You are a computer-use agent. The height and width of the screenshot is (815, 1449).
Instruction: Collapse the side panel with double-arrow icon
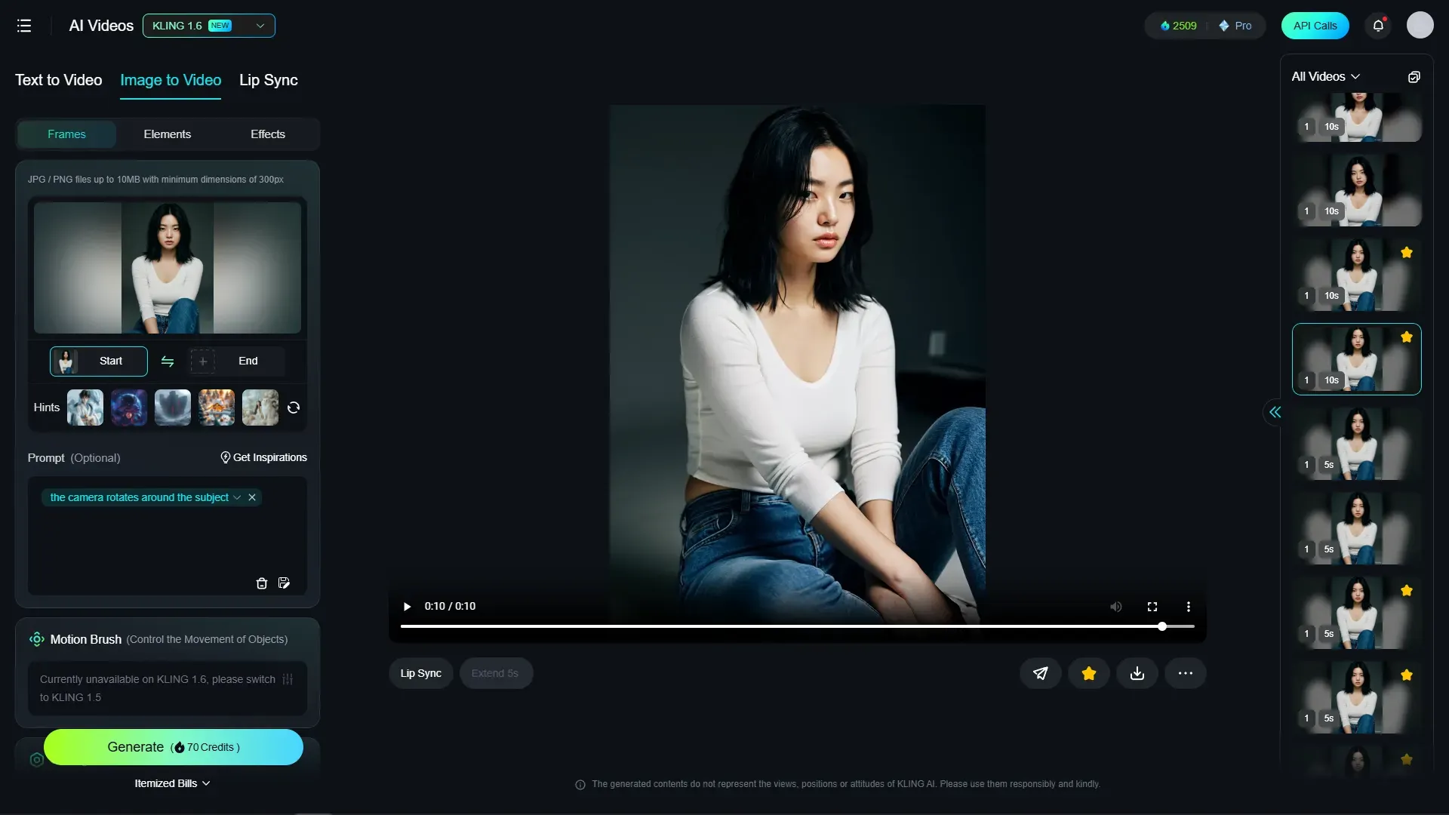coord(1275,412)
